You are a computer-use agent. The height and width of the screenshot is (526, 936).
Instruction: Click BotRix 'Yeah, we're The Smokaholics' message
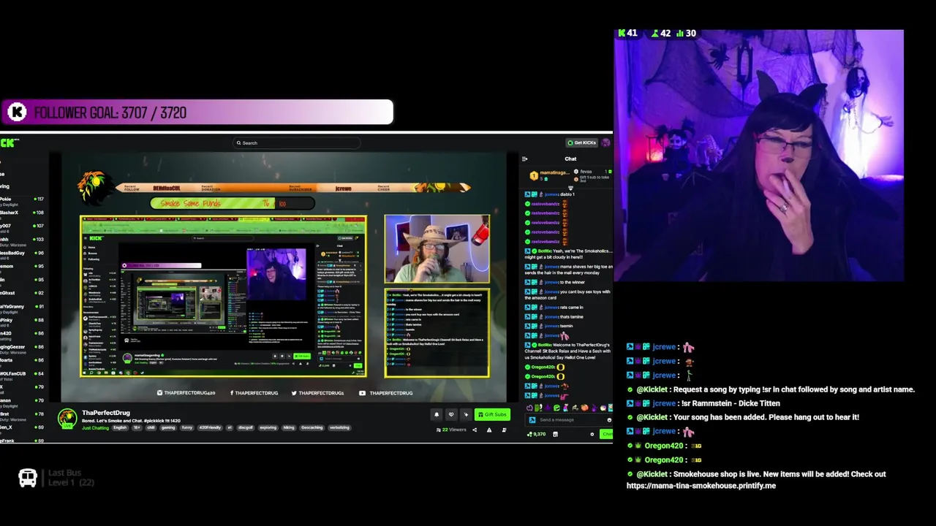569,254
